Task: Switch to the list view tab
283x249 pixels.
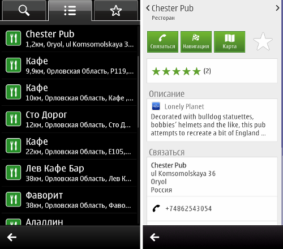Action: pyautogui.click(x=70, y=10)
